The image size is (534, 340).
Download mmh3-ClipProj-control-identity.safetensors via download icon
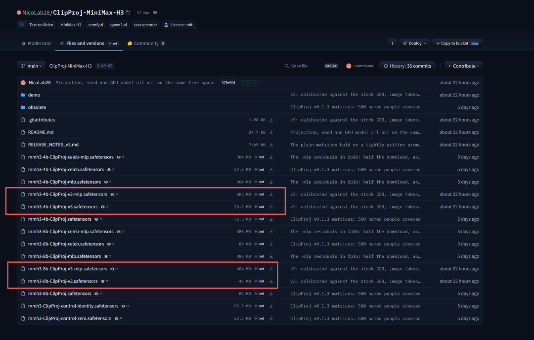tap(271, 306)
